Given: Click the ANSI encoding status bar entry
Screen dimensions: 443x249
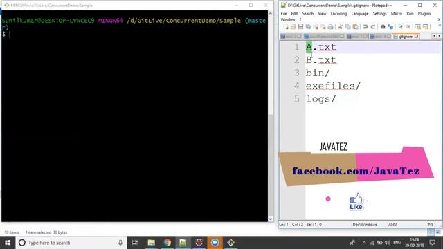Looking at the screenshot, I should pyautogui.click(x=392, y=225).
